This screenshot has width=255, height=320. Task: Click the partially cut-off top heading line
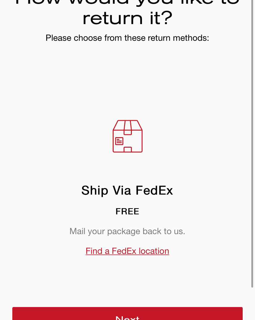click(127, 3)
